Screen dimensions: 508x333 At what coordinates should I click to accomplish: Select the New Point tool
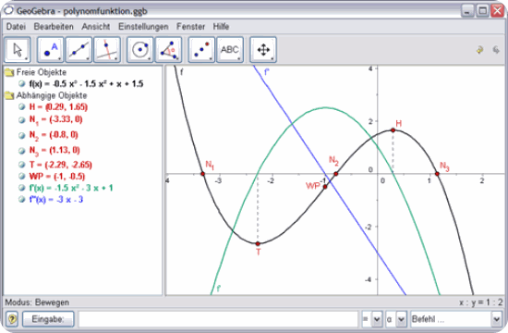[x=50, y=50]
